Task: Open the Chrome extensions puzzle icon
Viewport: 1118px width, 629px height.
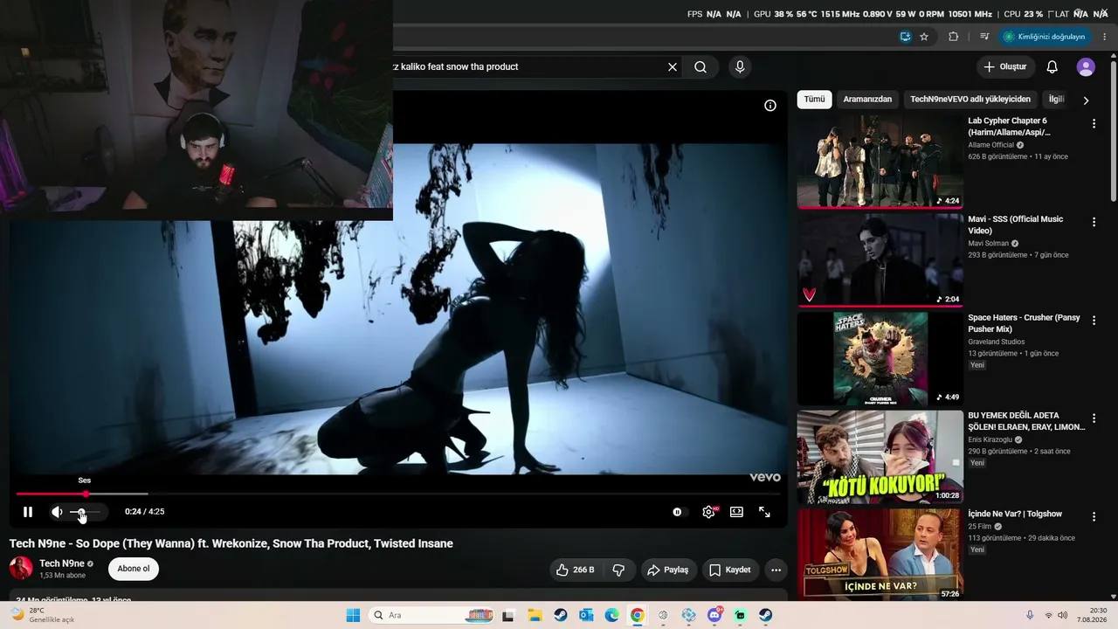Action: 954,37
